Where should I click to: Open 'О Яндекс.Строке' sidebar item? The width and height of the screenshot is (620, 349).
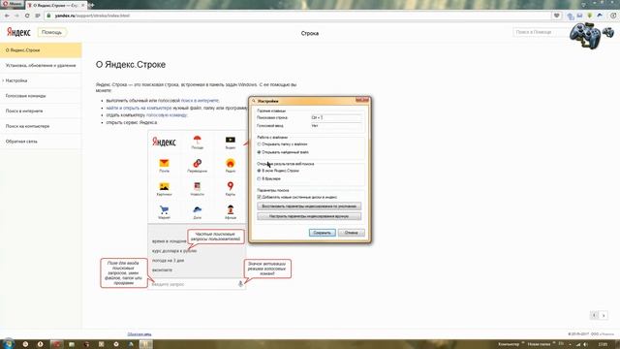[x=41, y=50]
